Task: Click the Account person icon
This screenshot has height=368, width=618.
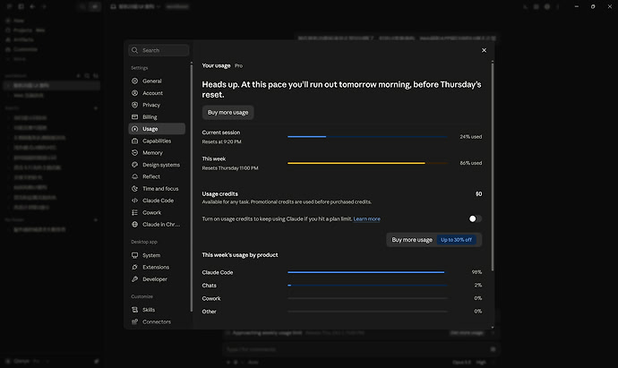Action: pyautogui.click(x=134, y=93)
